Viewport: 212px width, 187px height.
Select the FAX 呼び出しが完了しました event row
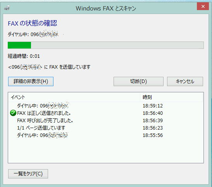point(106,120)
